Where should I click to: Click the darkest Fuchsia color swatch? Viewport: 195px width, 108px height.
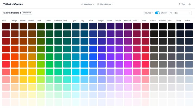coord(128,26)
